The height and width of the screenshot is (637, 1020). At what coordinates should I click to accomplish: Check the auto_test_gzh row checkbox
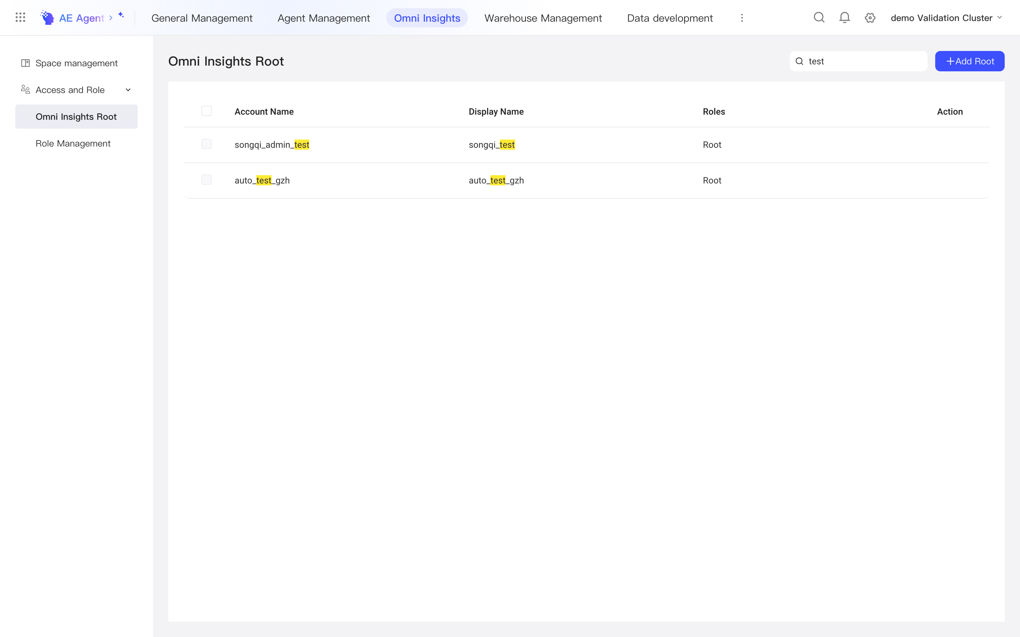point(207,180)
